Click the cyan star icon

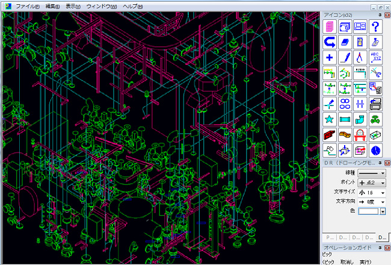(x=330, y=119)
